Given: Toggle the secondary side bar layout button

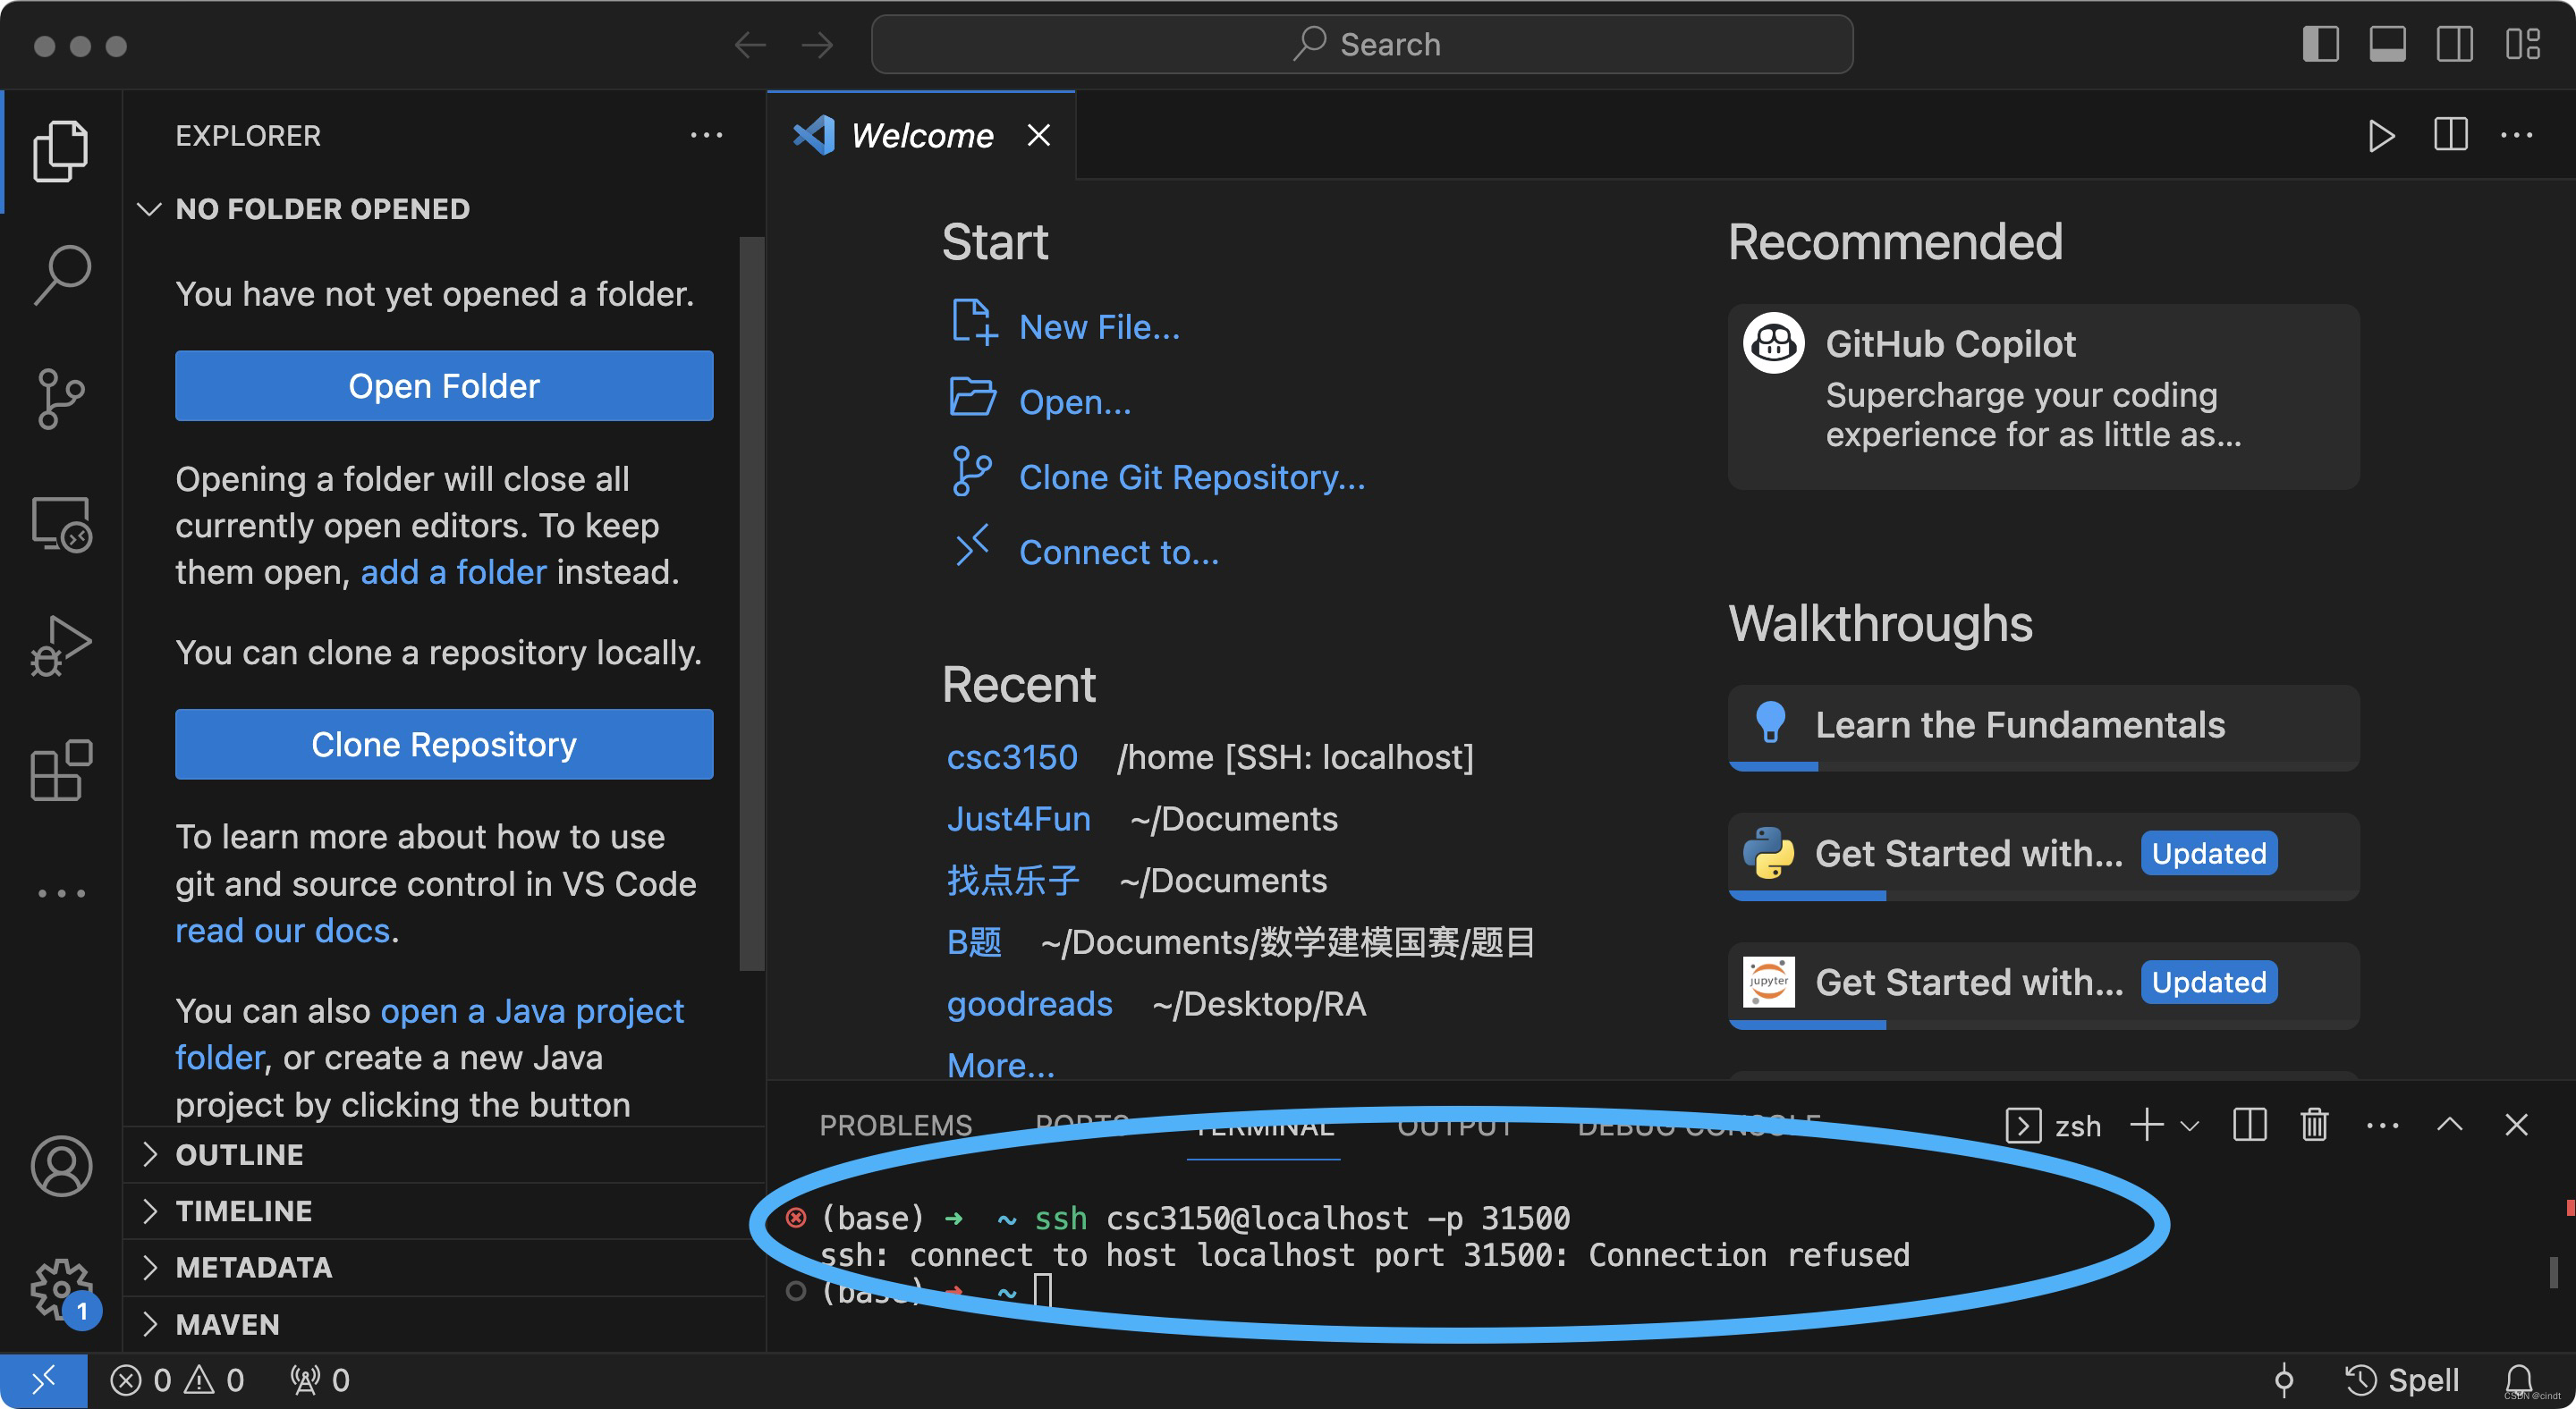Looking at the screenshot, I should click(x=2454, y=45).
